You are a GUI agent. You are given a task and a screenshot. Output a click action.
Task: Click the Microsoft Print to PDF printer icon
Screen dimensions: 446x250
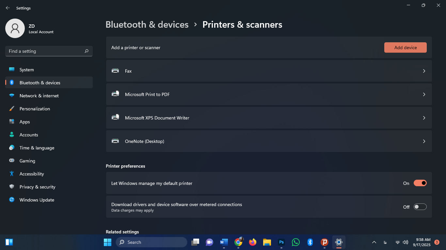coord(115,94)
